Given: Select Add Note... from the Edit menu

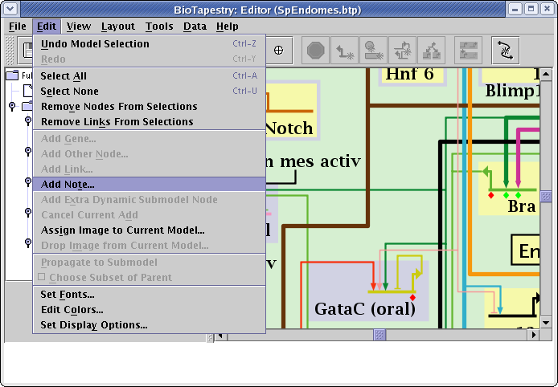Looking at the screenshot, I should coord(68,184).
